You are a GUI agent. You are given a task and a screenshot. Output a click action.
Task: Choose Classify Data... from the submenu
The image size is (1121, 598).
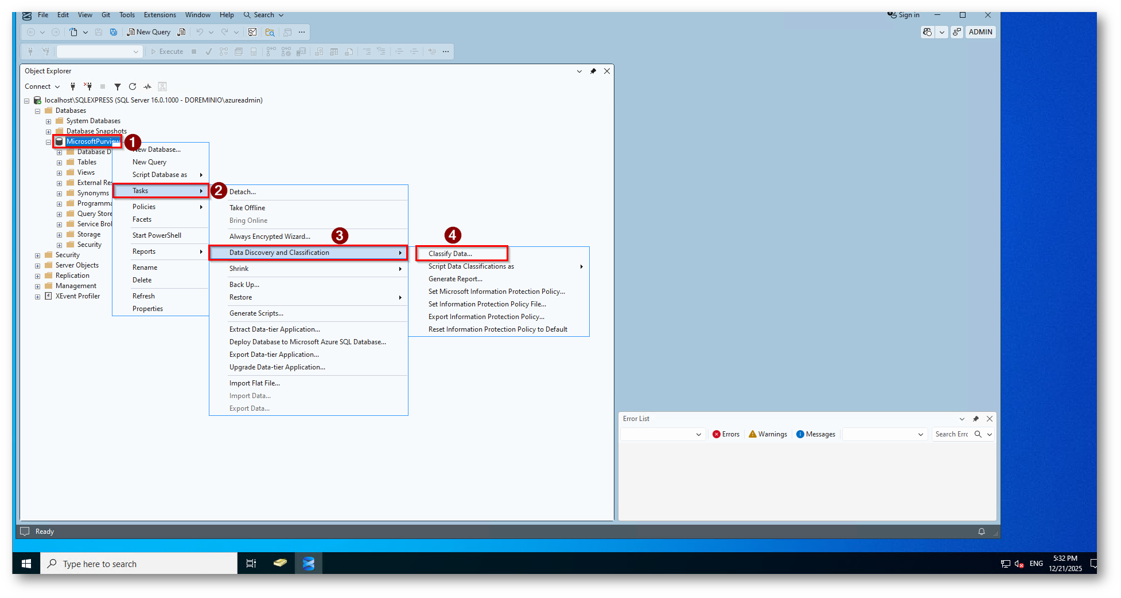(450, 254)
